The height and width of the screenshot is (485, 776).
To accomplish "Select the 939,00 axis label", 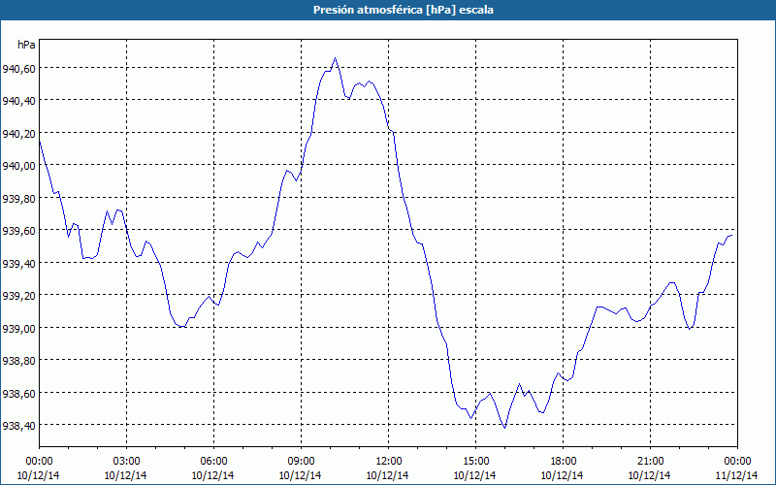I will tap(18, 329).
